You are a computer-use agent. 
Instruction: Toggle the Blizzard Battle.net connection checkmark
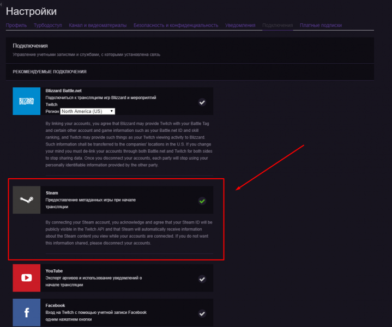202,102
